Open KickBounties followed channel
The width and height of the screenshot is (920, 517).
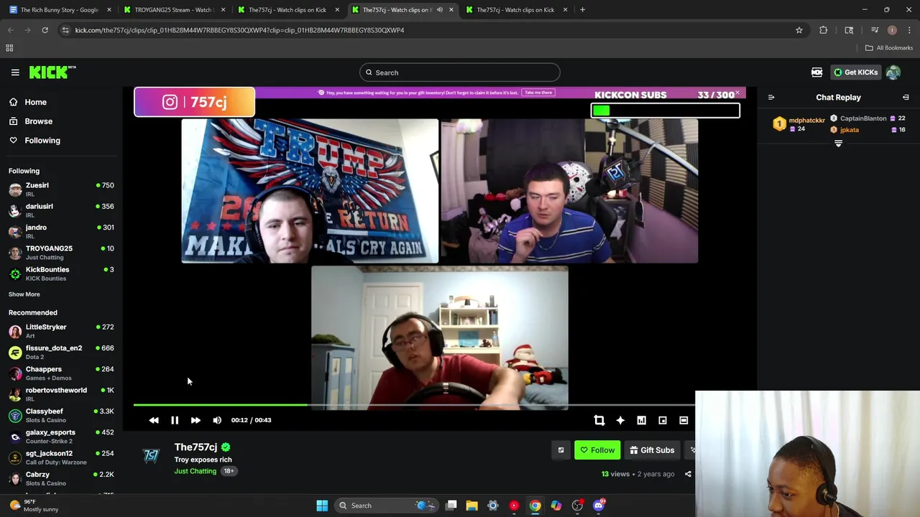[x=61, y=274]
